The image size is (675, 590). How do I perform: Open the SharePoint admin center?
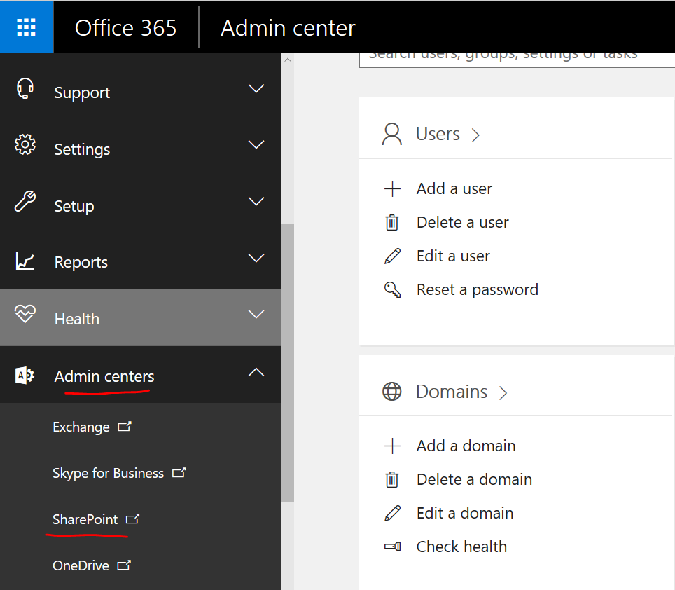coord(85,519)
